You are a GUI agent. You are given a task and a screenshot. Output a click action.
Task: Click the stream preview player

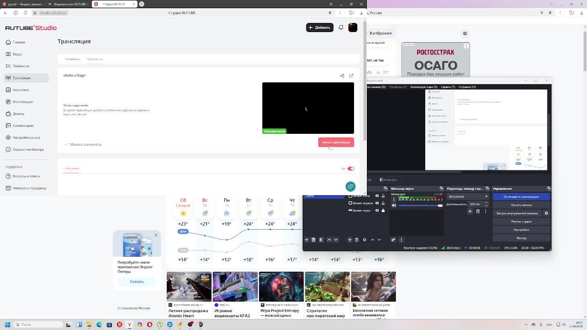[308, 108]
